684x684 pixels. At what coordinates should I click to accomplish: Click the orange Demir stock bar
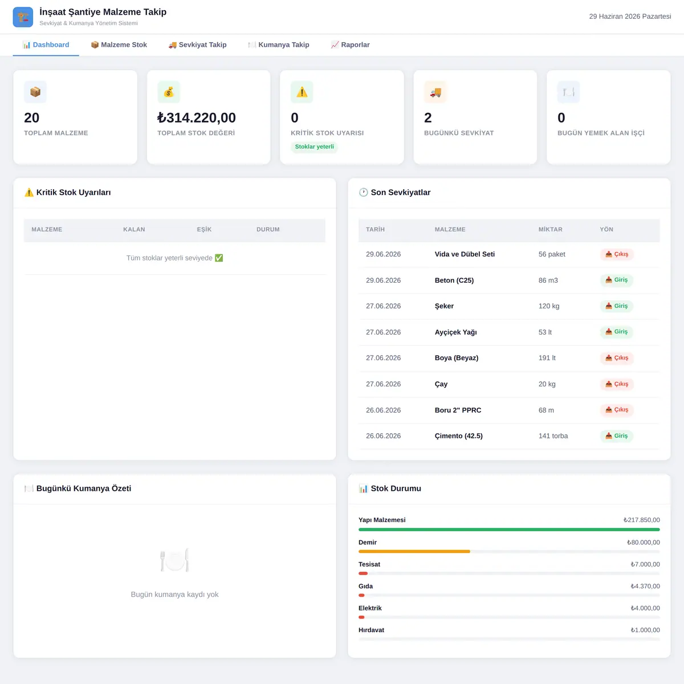414,552
